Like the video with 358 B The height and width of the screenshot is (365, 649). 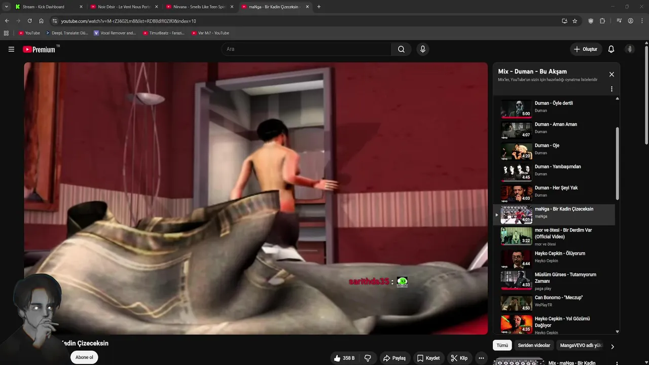(344, 358)
